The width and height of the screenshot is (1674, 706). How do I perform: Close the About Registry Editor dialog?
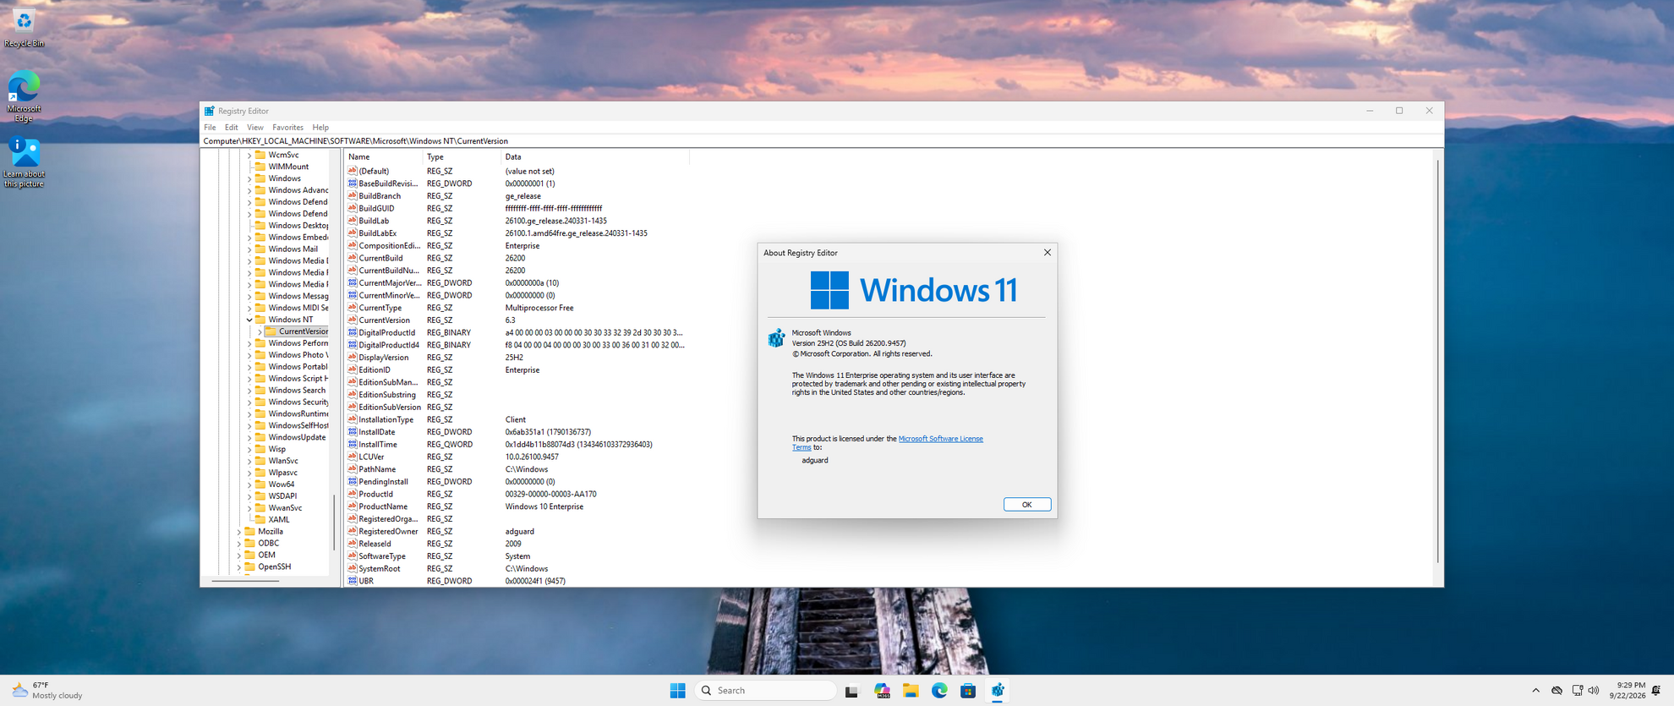pyautogui.click(x=1047, y=253)
